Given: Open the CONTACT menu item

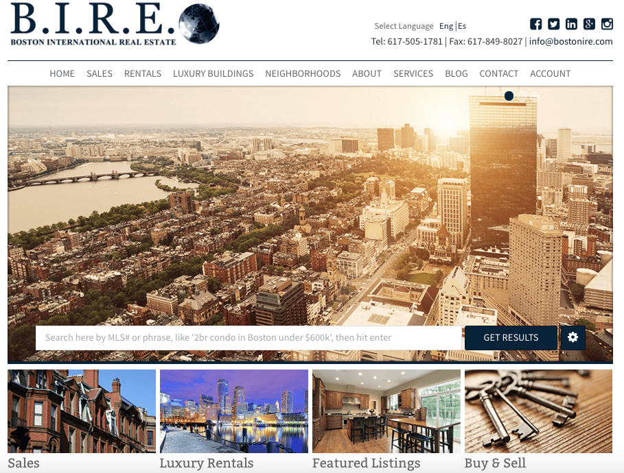Looking at the screenshot, I should [498, 73].
